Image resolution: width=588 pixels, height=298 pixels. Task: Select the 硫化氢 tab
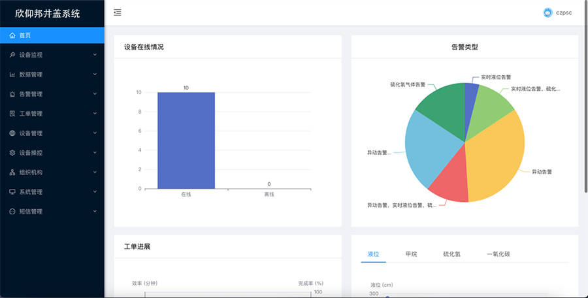tap(452, 254)
